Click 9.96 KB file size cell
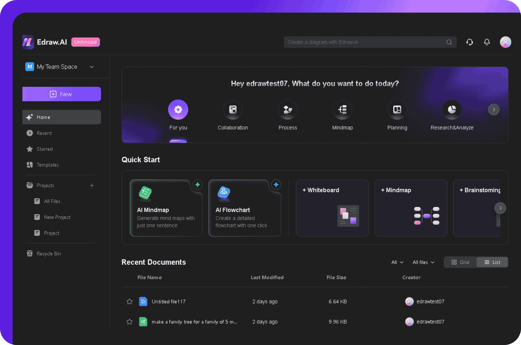521x345 pixels. (x=338, y=322)
